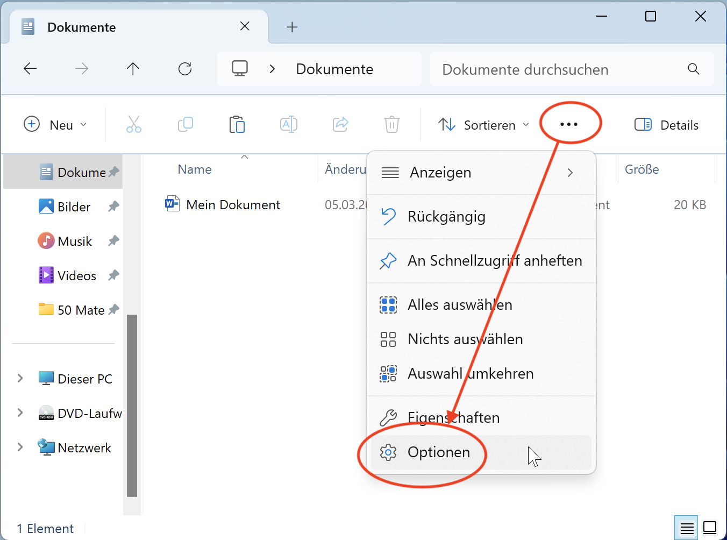Open the Neu dropdown menu
The height and width of the screenshot is (540, 727).
pos(55,125)
